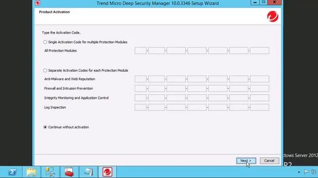Click last code field of All Protection Modules
The width and height of the screenshot is (318, 178).
click(259, 50)
